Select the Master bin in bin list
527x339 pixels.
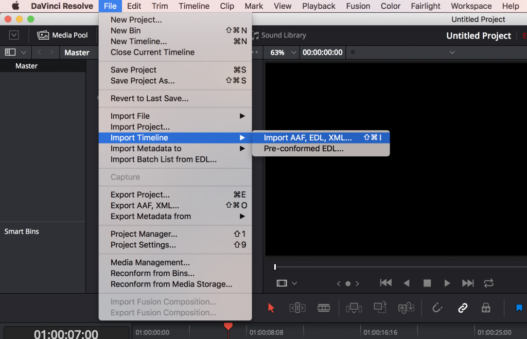point(43,66)
